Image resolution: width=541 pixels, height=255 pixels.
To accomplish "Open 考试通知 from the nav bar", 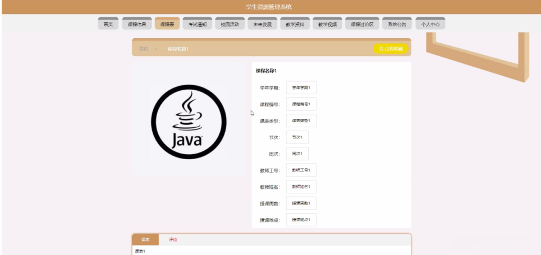I will coord(198,24).
